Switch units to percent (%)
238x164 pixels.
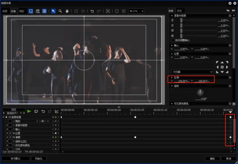228,10
